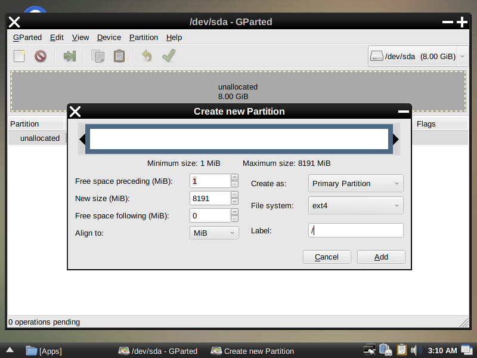The width and height of the screenshot is (477, 358).
Task: Click the Free space following input field
Action: tap(210, 215)
